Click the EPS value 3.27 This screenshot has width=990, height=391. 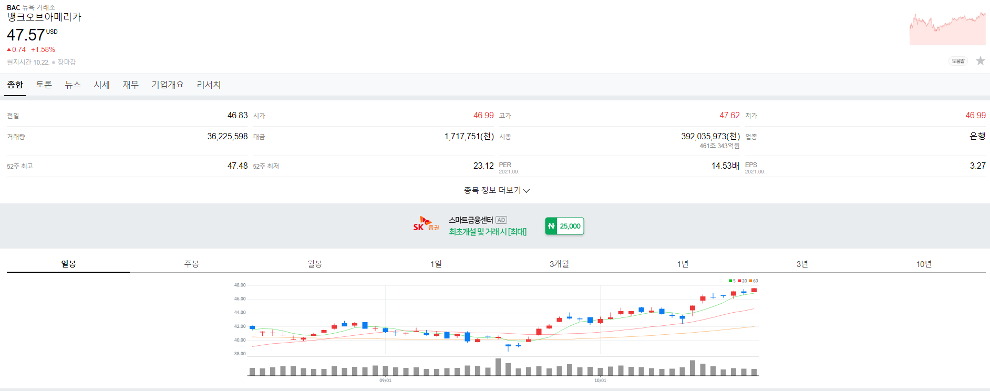[978, 166]
